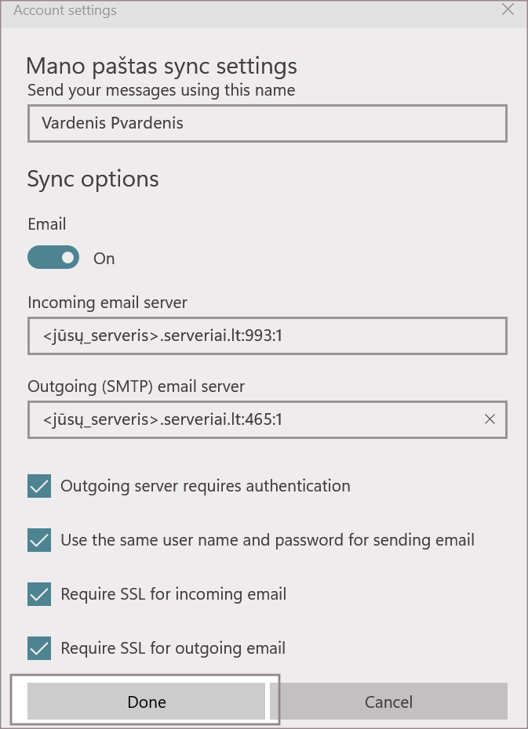
Task: Click the Outgoing (SMTP) email server label
Action: [x=136, y=386]
